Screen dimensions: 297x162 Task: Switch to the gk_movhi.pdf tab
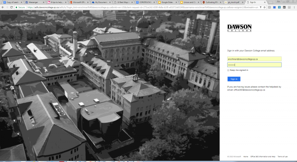pyautogui.click(x=234, y=2)
